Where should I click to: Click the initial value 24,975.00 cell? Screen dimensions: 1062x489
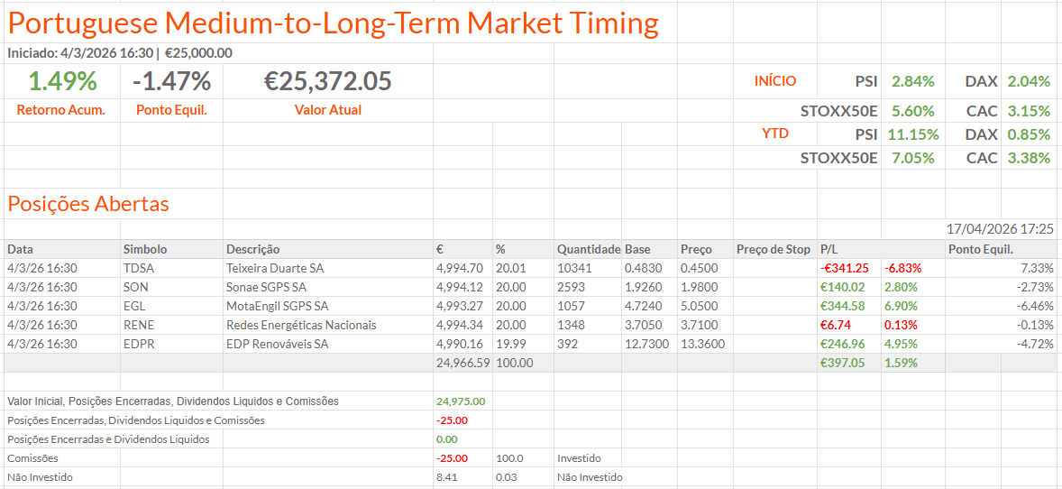(460, 401)
